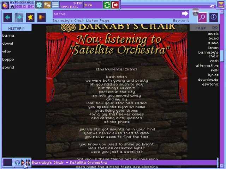
Task: Collapse the top bar with the yellow triangle button
Action: pyautogui.click(x=221, y=5)
